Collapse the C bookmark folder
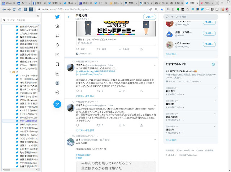Screen dimensions: 231x172 coord(10,72)
